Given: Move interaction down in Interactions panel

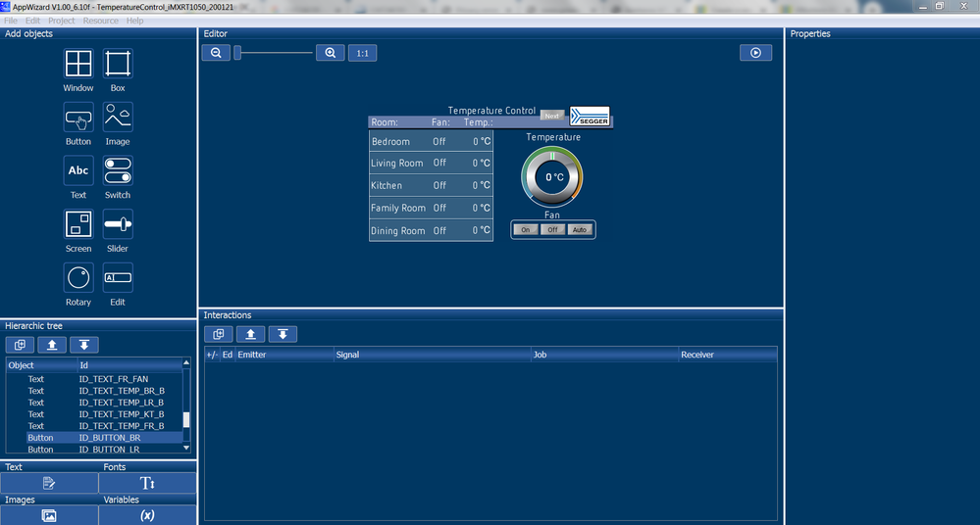Looking at the screenshot, I should point(283,335).
